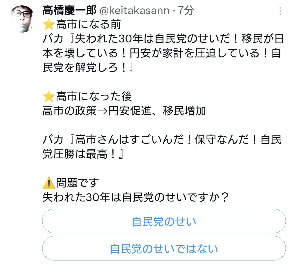This screenshot has width=294, height=264.
Task: Open the 高橋慶一郎 display name profile link
Action: coord(69,11)
